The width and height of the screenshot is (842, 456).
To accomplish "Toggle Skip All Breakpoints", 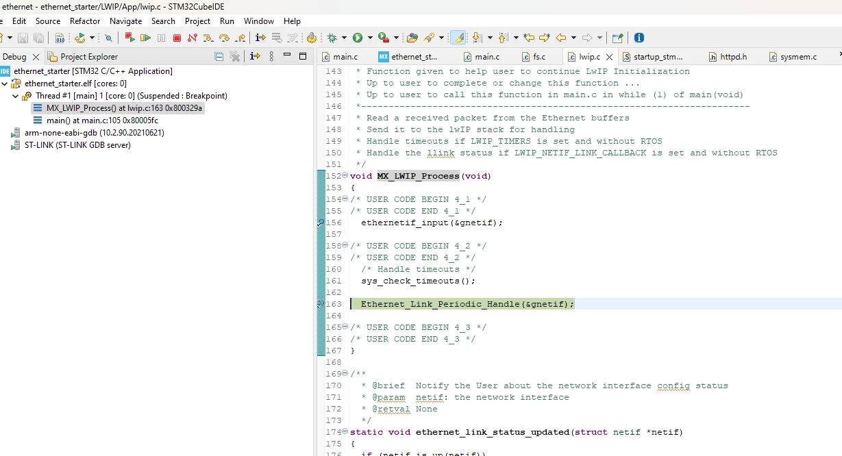I will [108, 38].
